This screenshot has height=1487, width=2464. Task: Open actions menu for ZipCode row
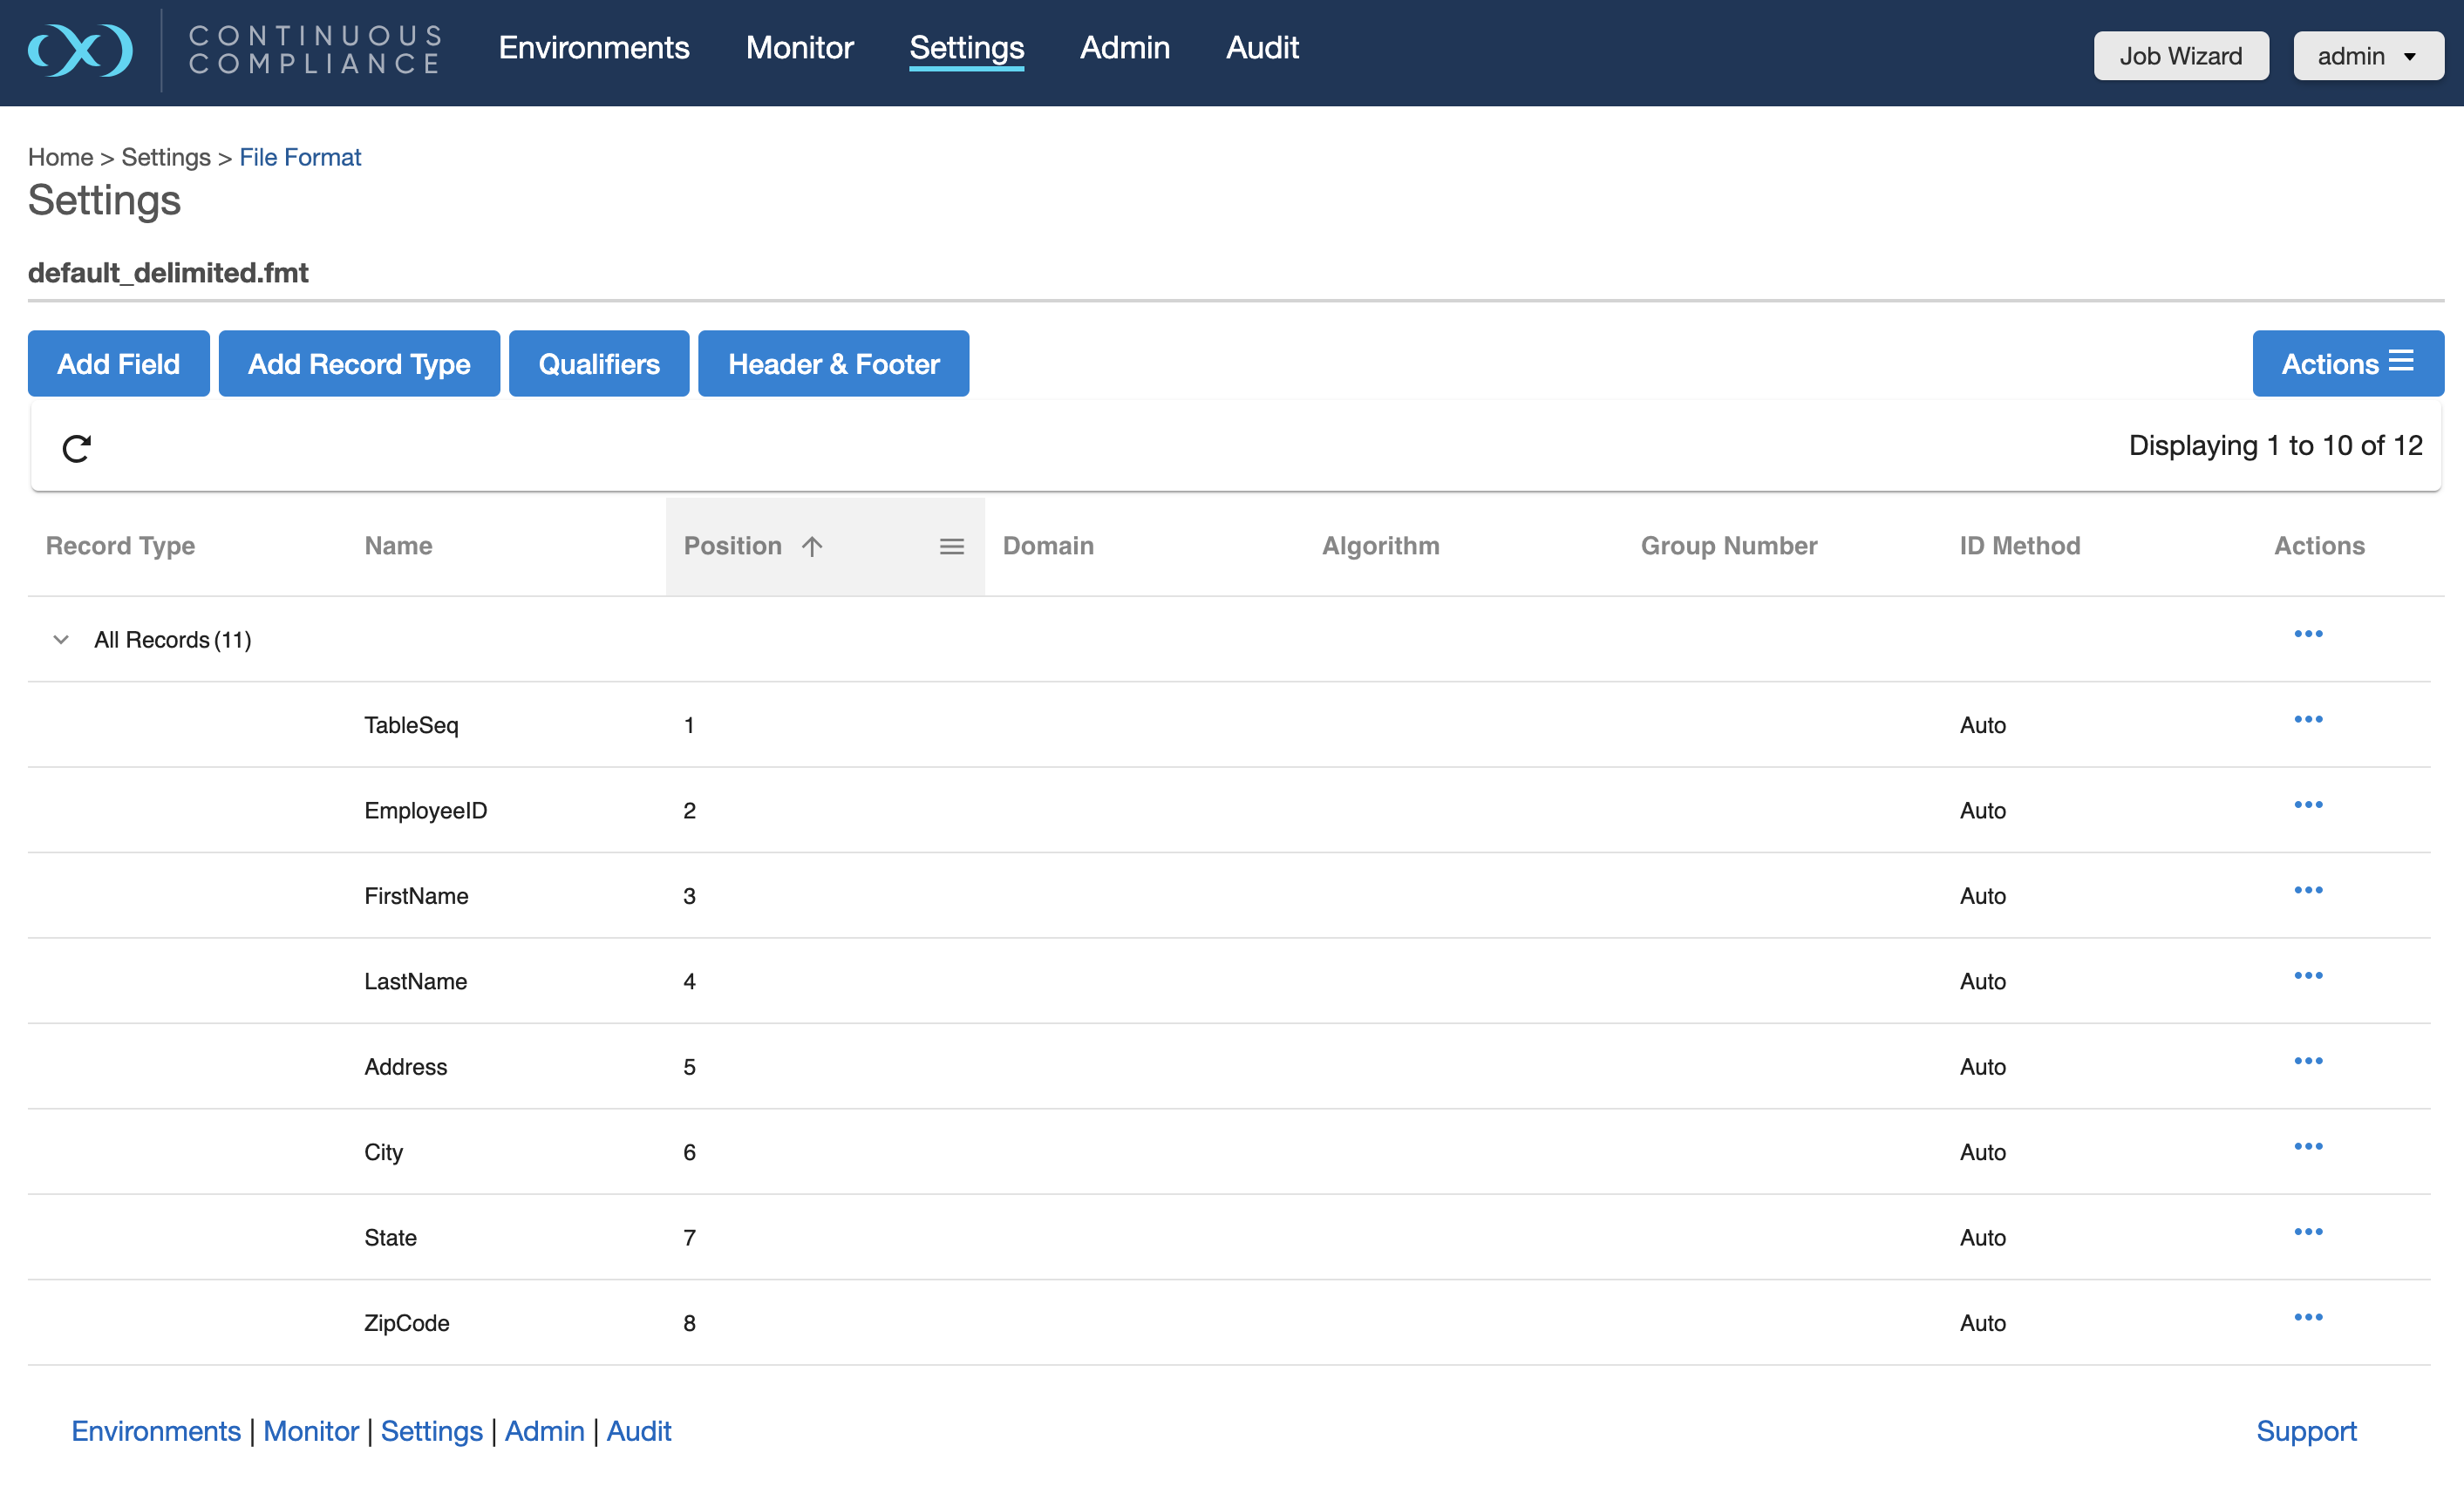point(2307,1317)
